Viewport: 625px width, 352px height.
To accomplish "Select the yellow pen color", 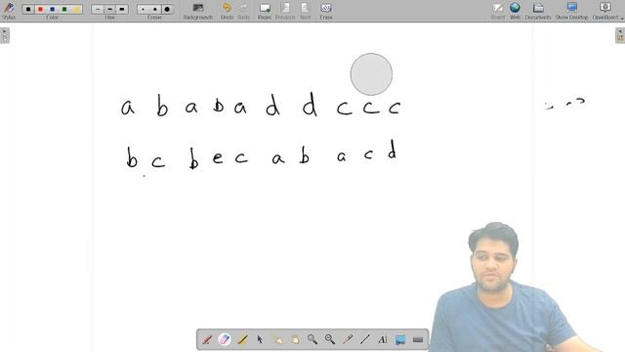I will (x=76, y=9).
